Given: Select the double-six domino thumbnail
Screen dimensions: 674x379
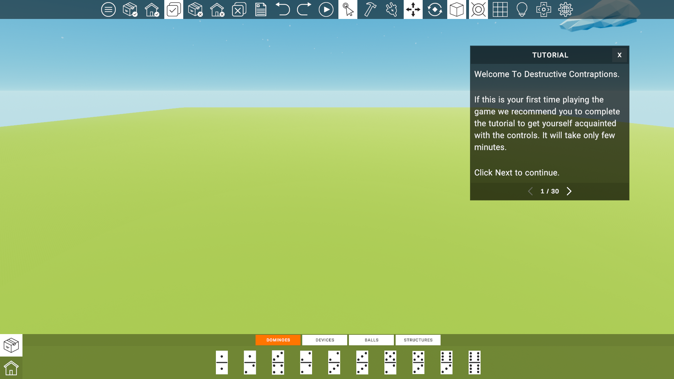Looking at the screenshot, I should (x=474, y=363).
